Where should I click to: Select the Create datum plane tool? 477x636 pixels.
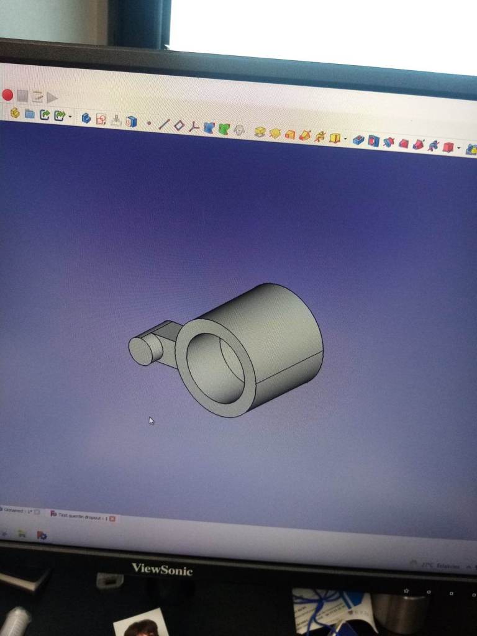pyautogui.click(x=179, y=125)
